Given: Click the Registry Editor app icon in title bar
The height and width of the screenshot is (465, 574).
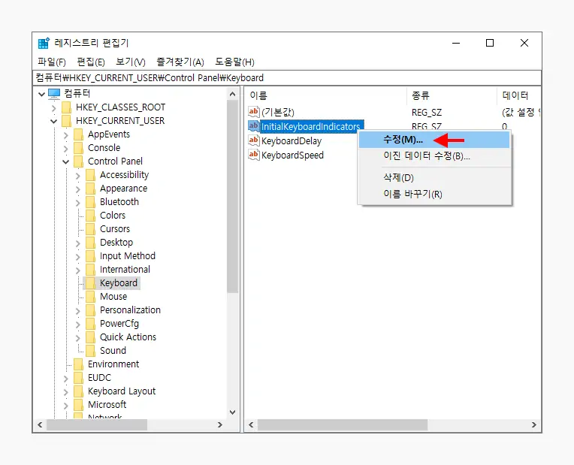Looking at the screenshot, I should [44, 44].
